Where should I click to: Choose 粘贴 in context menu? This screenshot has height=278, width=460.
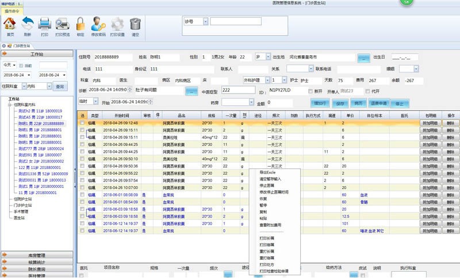click(x=263, y=218)
